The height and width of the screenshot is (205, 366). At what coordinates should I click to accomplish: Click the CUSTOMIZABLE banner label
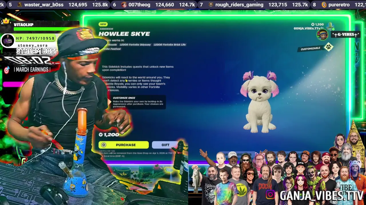click(311, 49)
